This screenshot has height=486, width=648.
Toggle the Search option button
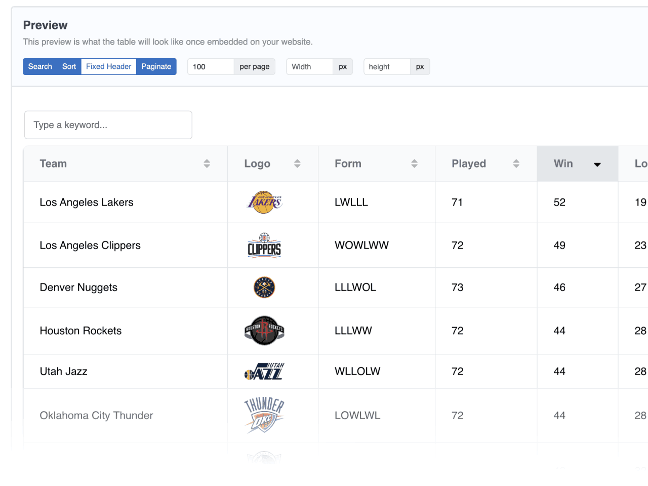(40, 66)
